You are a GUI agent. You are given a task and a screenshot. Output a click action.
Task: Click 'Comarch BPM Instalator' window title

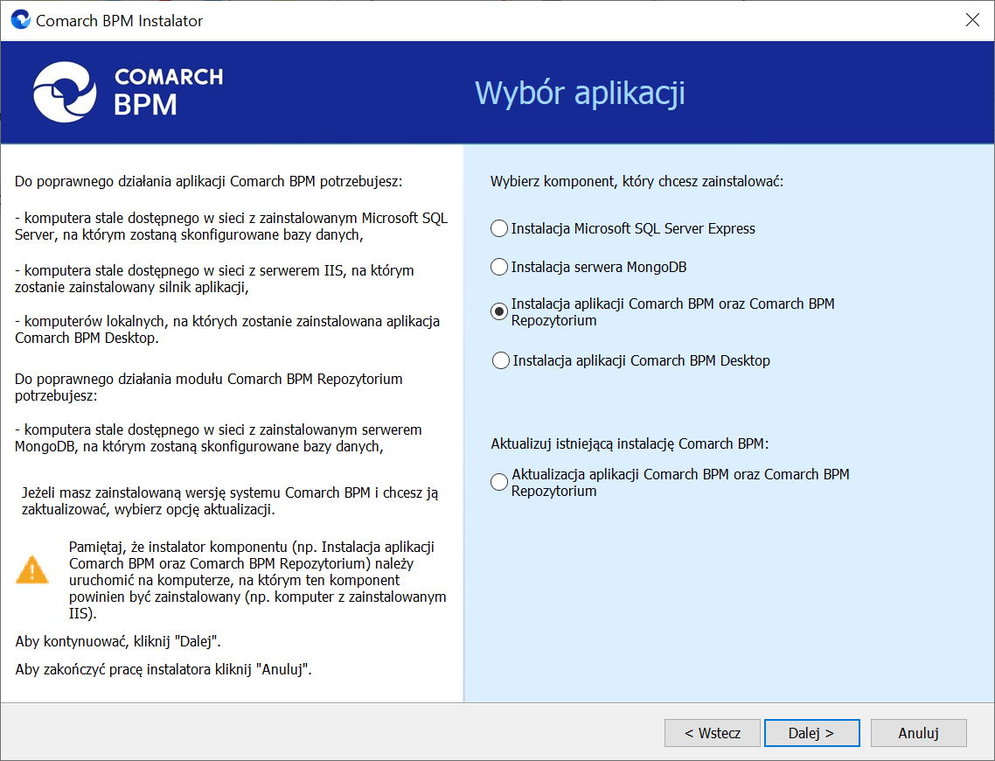[119, 21]
